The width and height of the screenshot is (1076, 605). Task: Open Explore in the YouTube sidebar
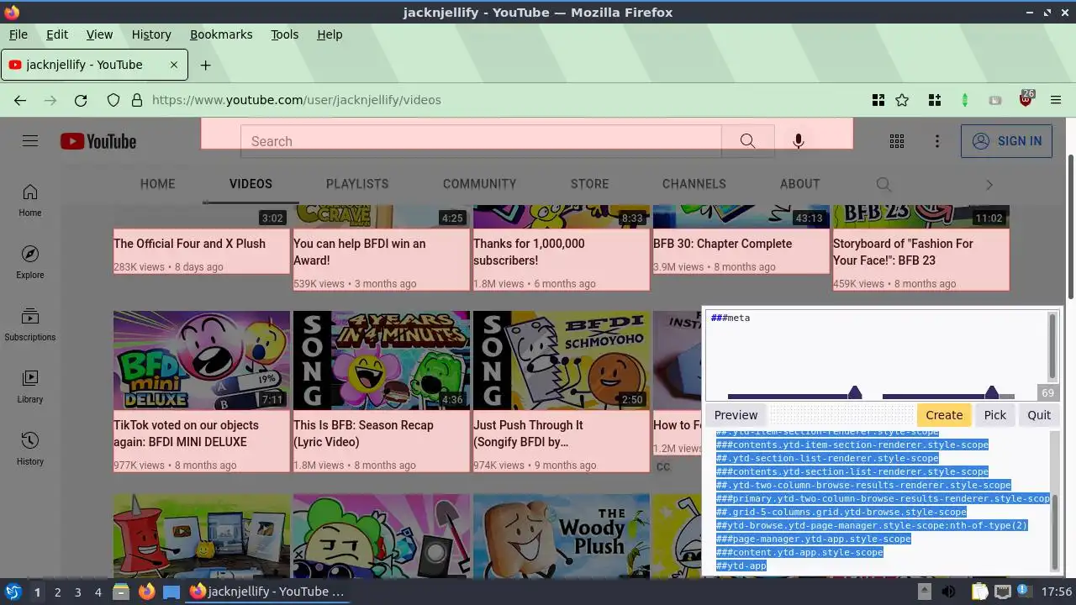pos(30,263)
